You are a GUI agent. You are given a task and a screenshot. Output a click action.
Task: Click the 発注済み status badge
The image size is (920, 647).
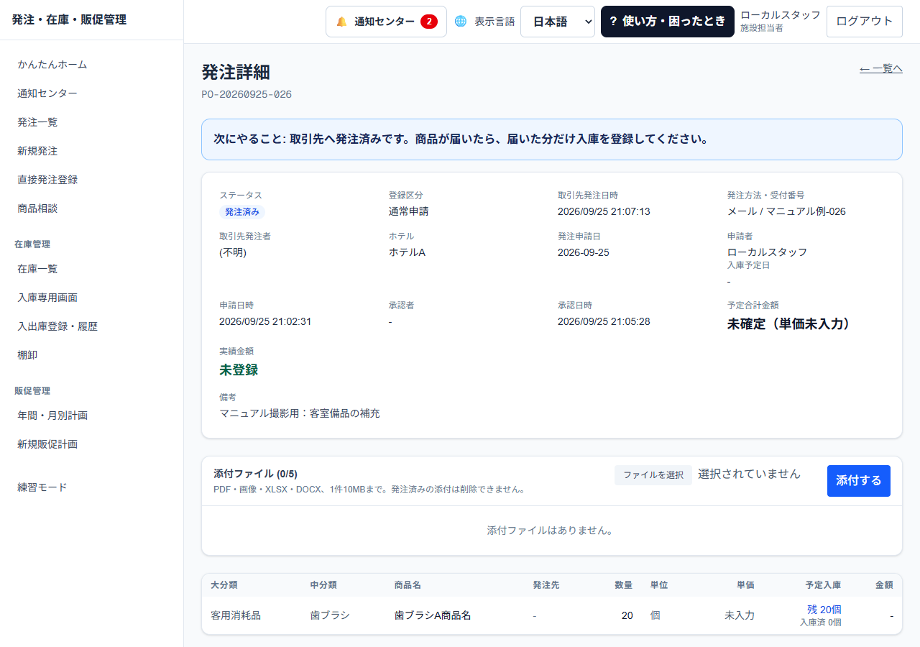point(242,212)
